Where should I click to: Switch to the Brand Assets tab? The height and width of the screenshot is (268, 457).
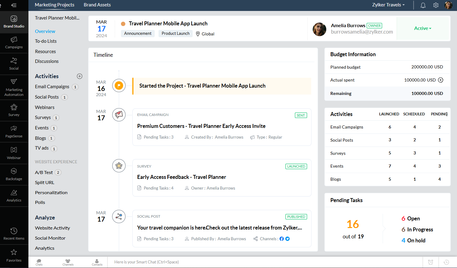97,5
